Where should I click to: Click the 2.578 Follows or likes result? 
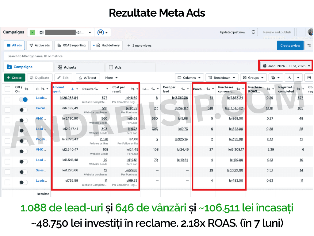tap(104, 139)
